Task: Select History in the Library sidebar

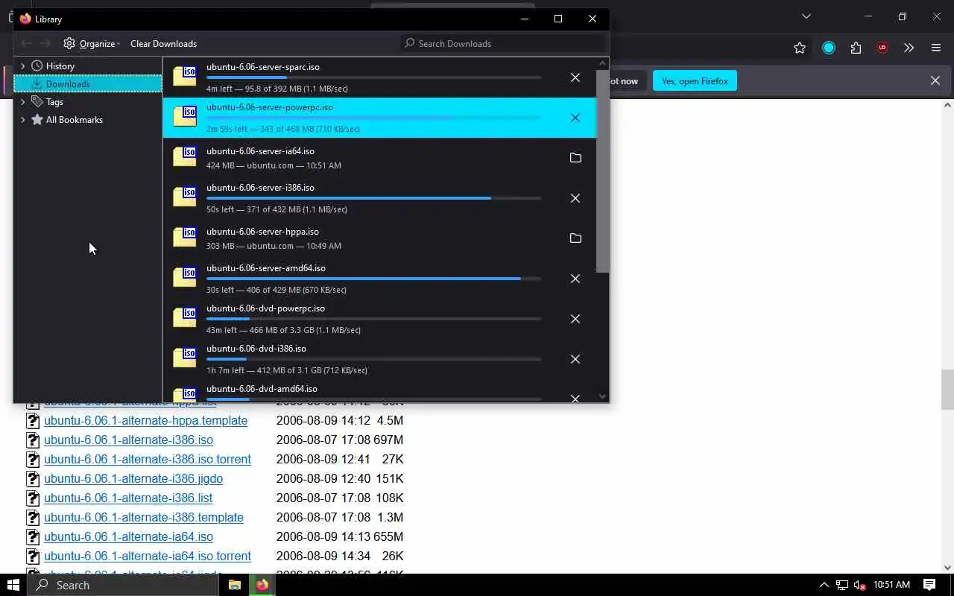Action: pyautogui.click(x=60, y=66)
